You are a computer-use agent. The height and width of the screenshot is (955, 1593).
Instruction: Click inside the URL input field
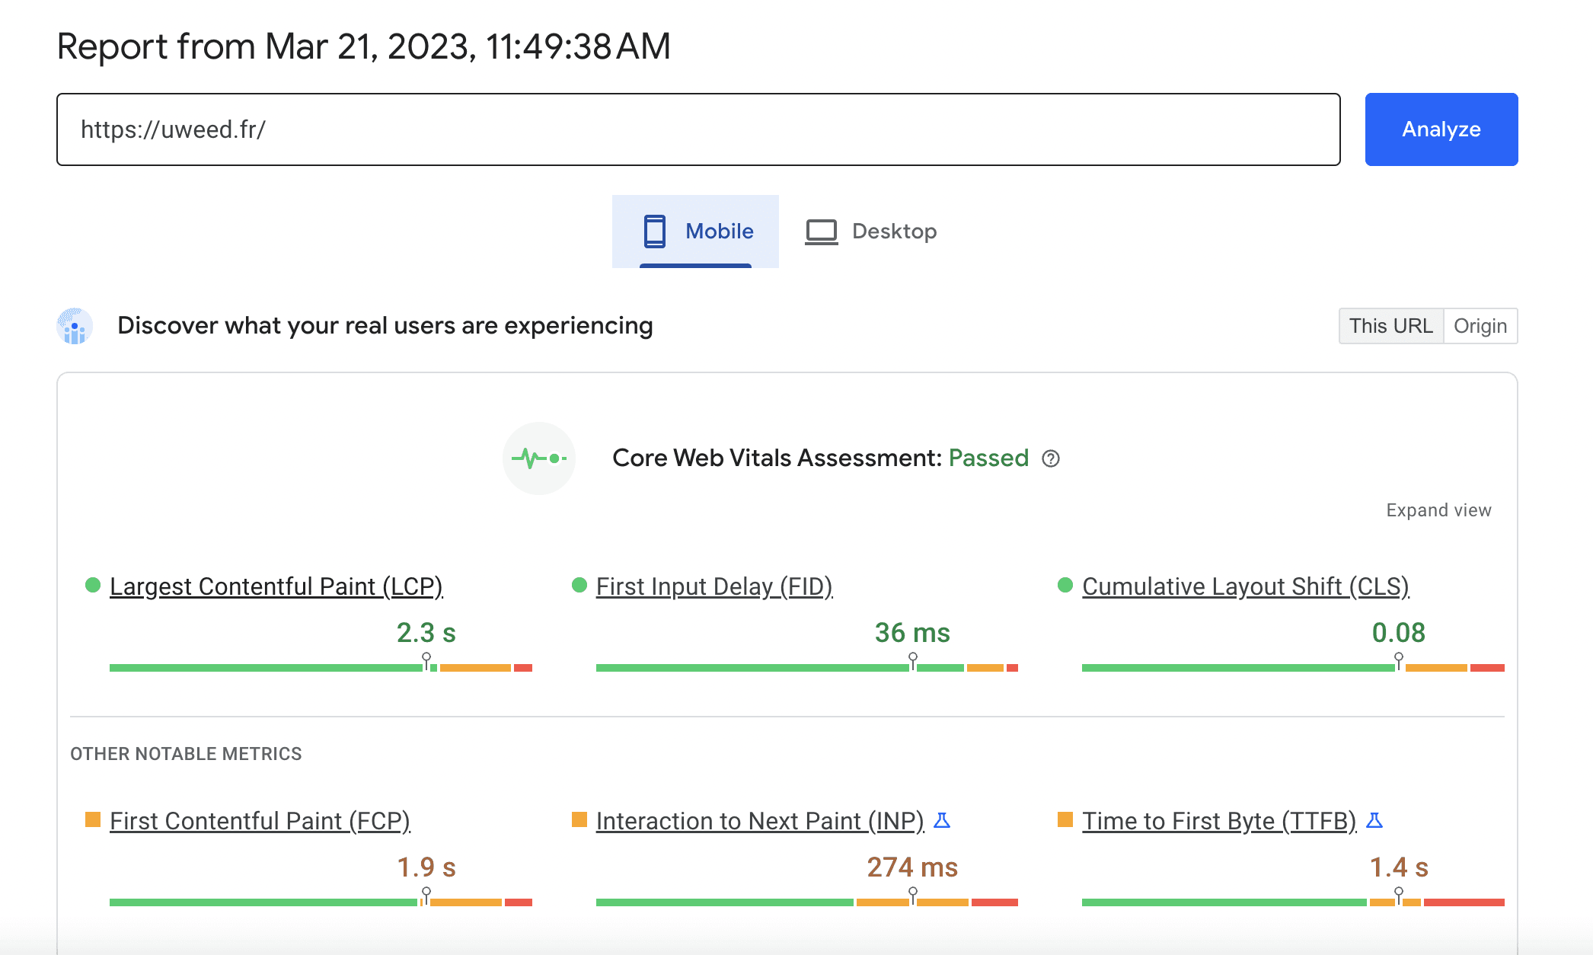(685, 129)
